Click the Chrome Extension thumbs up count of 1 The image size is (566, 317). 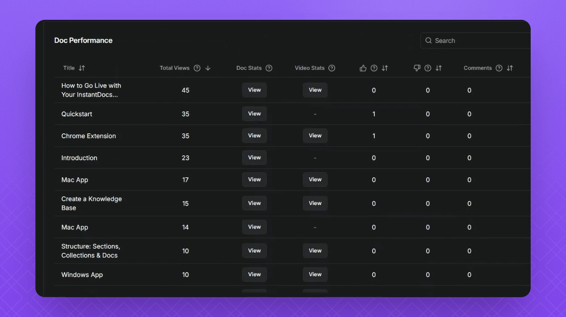pyautogui.click(x=374, y=136)
